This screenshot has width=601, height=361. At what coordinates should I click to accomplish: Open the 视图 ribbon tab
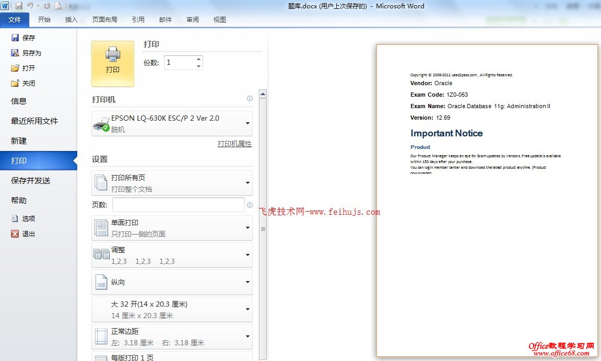coord(220,19)
